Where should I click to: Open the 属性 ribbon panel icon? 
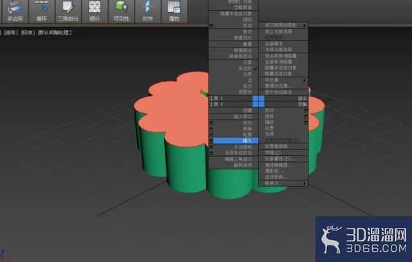(174, 12)
